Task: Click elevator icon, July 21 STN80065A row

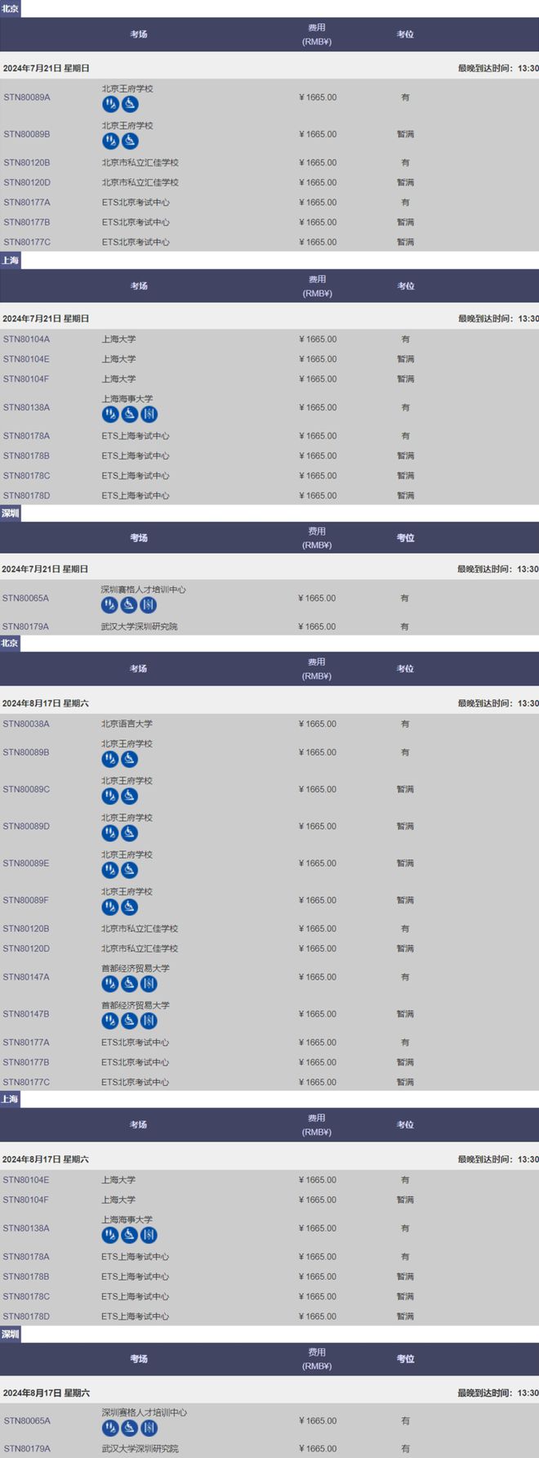Action: click(x=148, y=604)
